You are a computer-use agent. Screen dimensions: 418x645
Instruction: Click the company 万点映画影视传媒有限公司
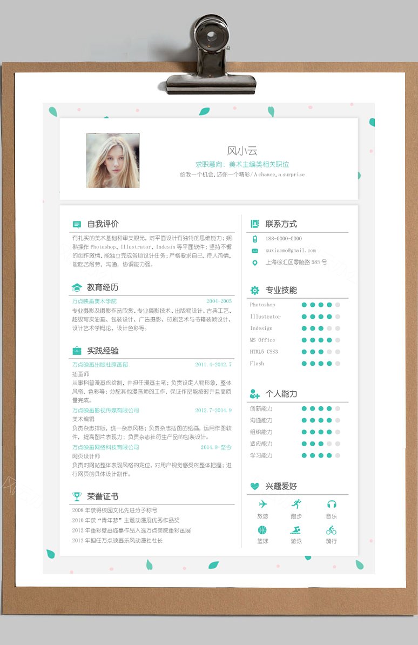pyautogui.click(x=106, y=410)
